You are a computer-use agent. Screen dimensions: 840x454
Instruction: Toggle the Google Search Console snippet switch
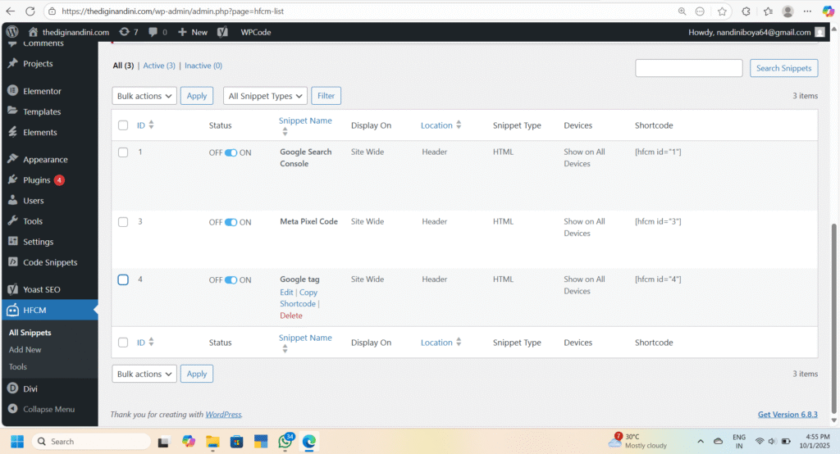click(231, 152)
